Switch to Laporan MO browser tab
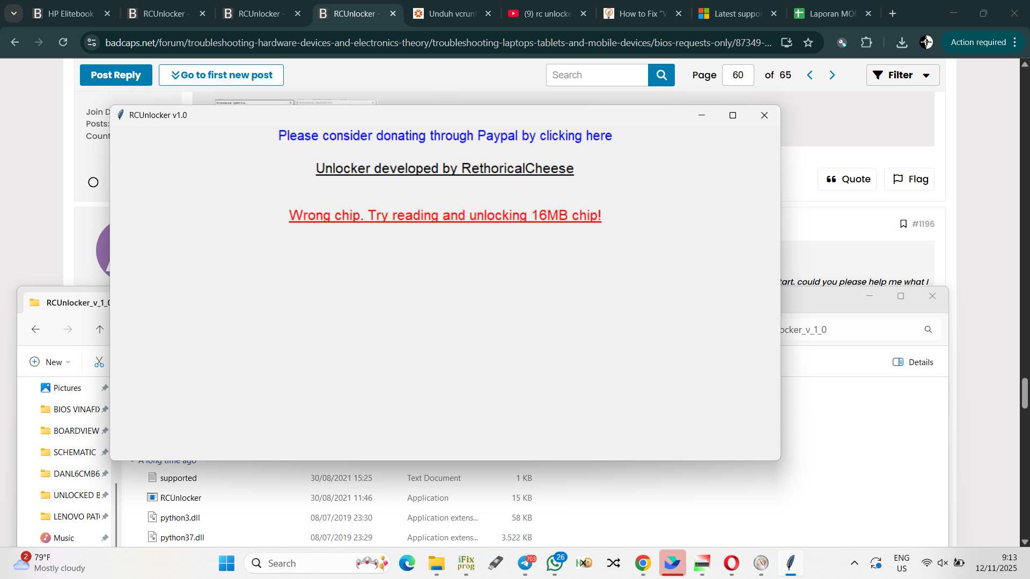Image resolution: width=1030 pixels, height=579 pixels. coord(832,14)
